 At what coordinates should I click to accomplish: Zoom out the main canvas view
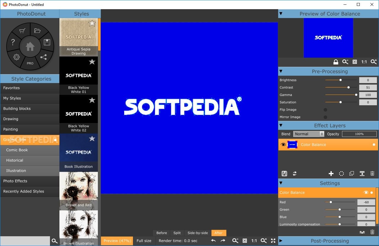tap(235, 241)
